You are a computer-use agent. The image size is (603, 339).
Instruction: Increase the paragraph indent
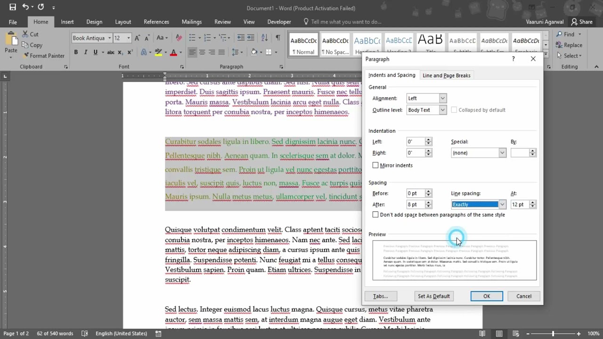tap(251, 38)
